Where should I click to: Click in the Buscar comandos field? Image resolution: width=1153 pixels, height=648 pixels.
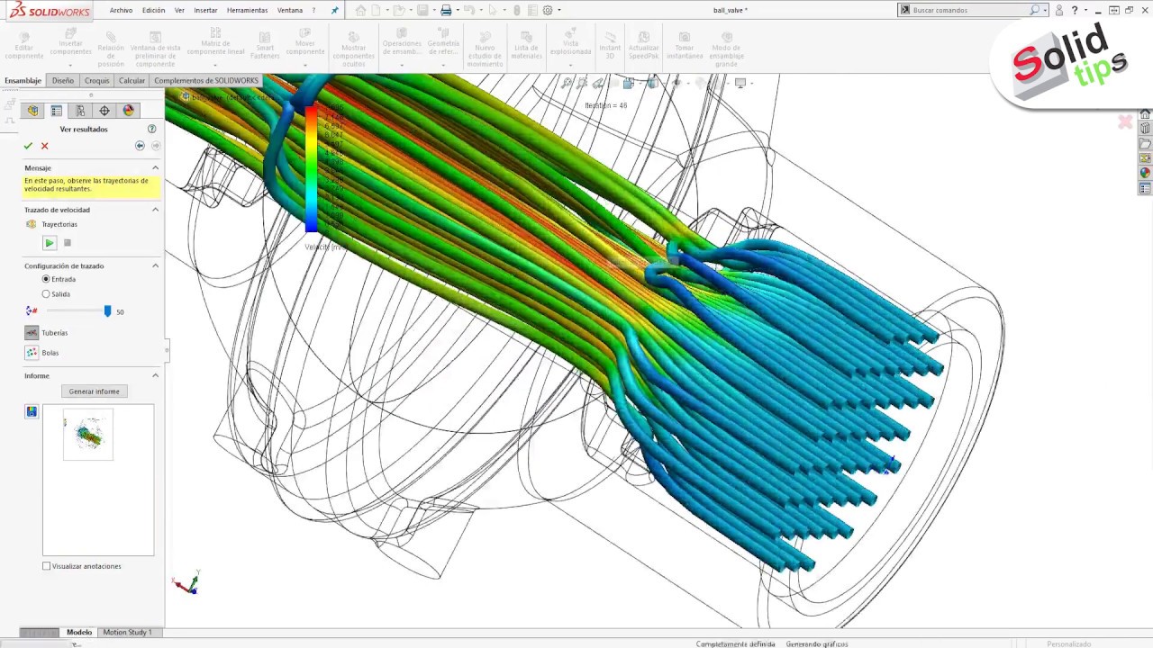coord(970,10)
